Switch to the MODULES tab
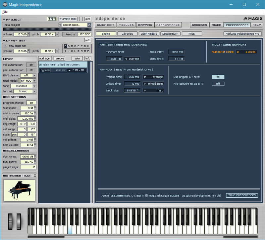This screenshot has height=240, width=265. (x=126, y=25)
